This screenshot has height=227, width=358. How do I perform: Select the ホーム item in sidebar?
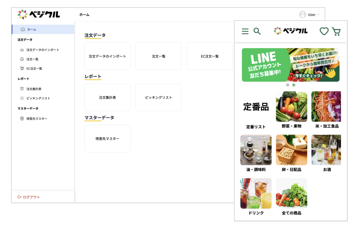click(x=32, y=30)
